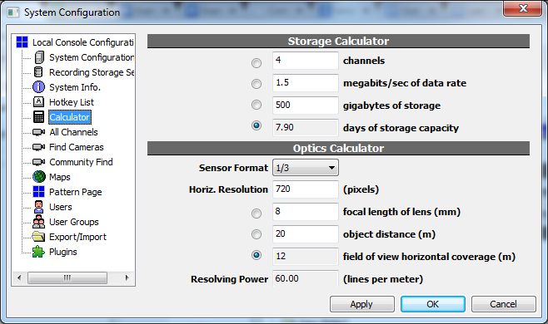This screenshot has width=548, height=324.
Task: Click the Local Console Configuration grid icon
Action: [x=22, y=42]
